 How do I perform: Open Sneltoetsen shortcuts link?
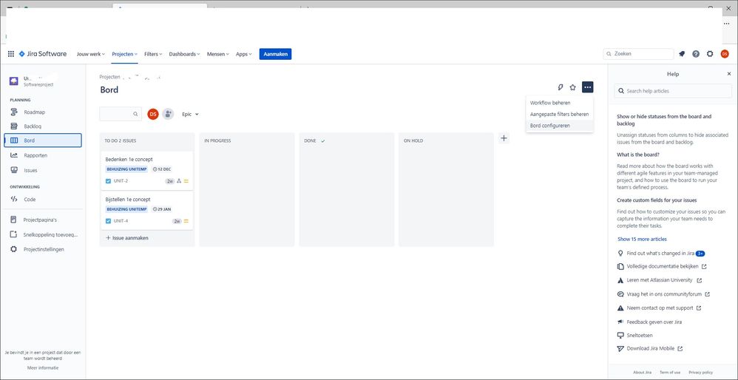click(x=635, y=336)
